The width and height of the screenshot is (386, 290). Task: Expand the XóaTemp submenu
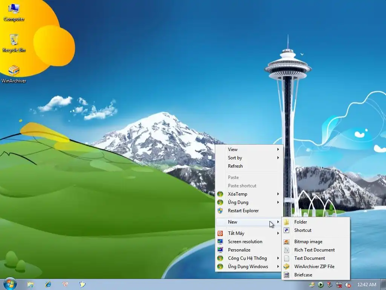click(249, 194)
